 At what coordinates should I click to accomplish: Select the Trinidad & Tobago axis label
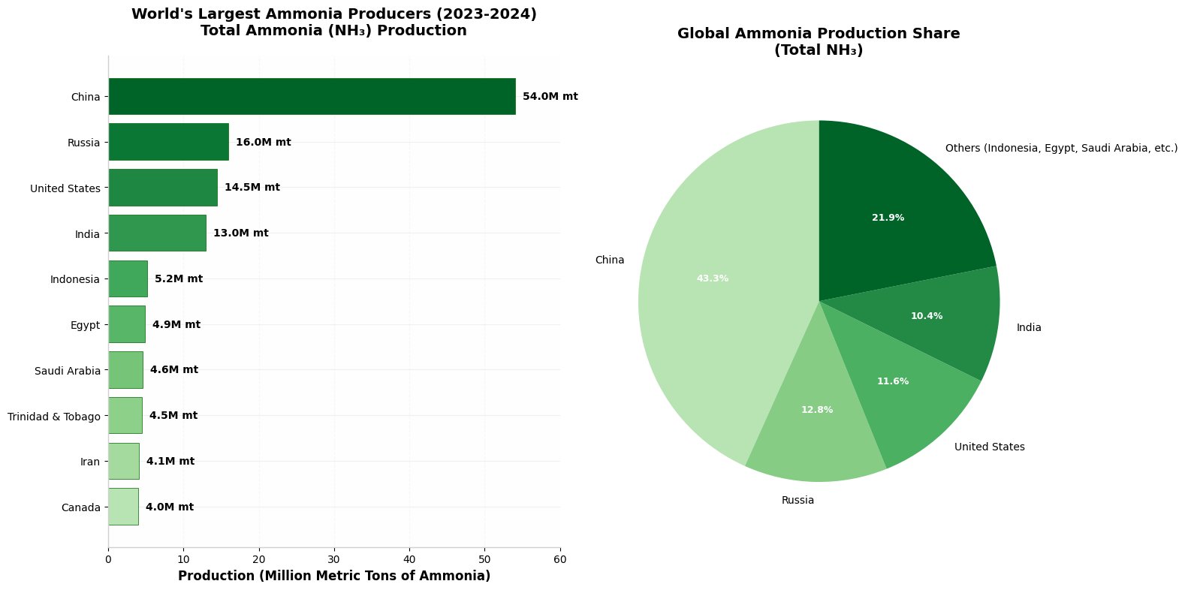pyautogui.click(x=53, y=417)
